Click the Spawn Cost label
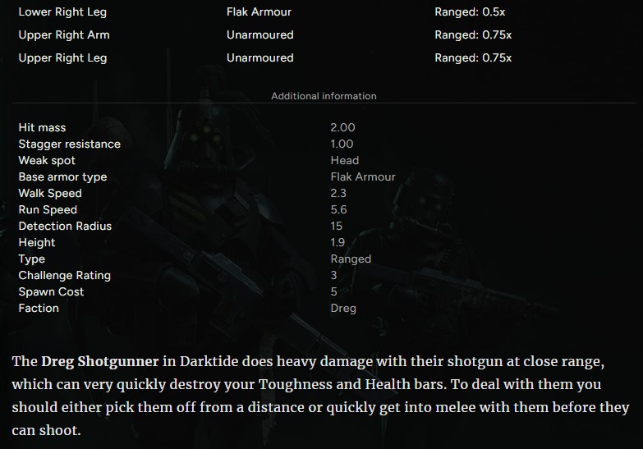 (51, 291)
